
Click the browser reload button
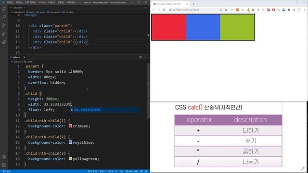pyautogui.click(x=164, y=10)
